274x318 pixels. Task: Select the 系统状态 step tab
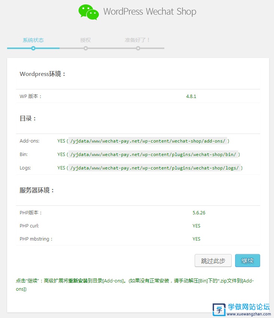[33, 40]
